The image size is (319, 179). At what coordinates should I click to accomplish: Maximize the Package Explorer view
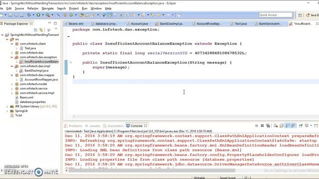(55, 23)
